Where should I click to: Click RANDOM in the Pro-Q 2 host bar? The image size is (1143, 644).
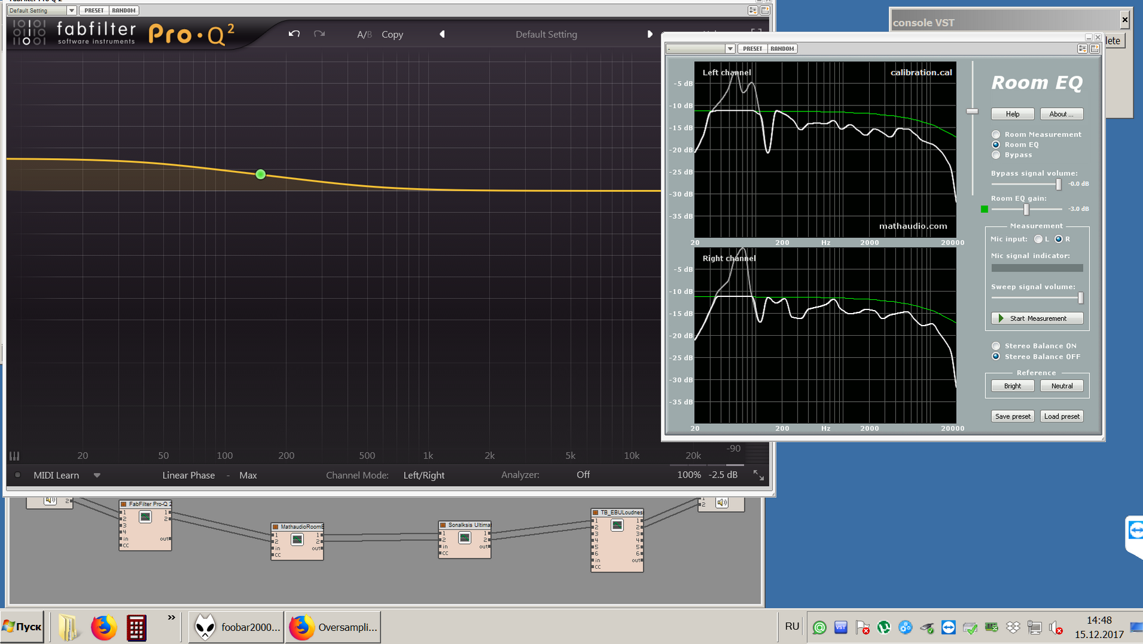pos(124,10)
